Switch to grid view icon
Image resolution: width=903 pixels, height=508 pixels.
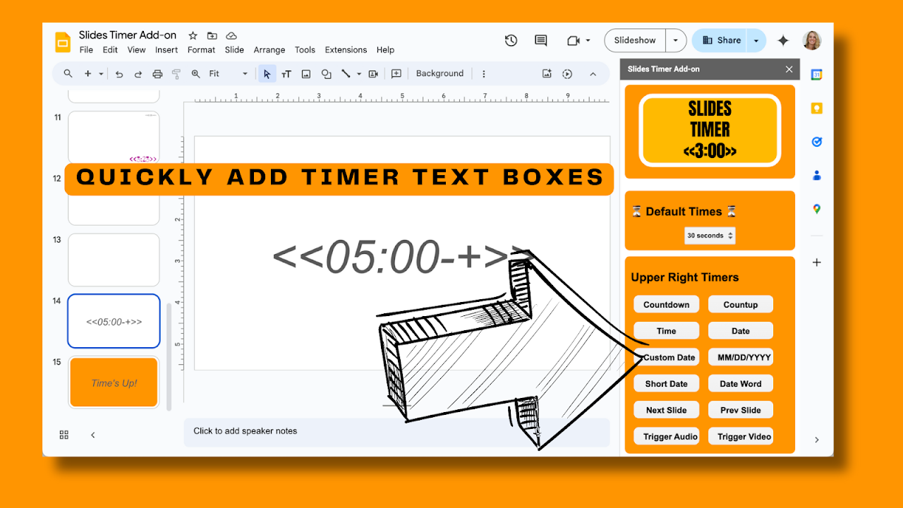(x=64, y=435)
